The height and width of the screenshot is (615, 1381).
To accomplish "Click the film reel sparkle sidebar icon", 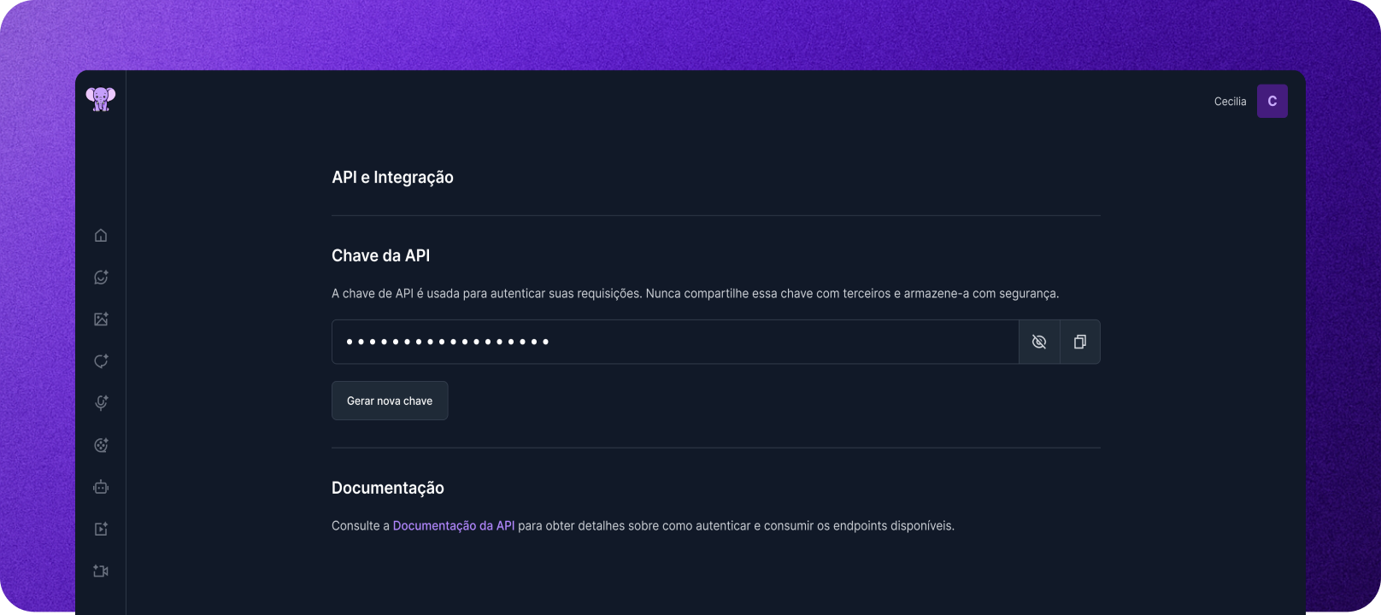I will pos(101,444).
